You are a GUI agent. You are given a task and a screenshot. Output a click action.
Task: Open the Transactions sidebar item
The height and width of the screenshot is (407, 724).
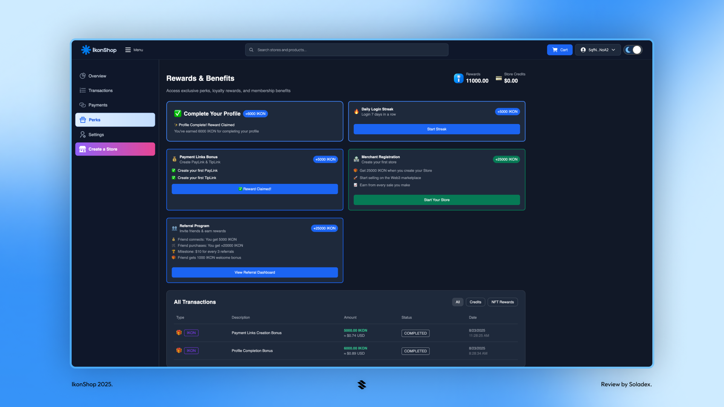[x=115, y=90]
